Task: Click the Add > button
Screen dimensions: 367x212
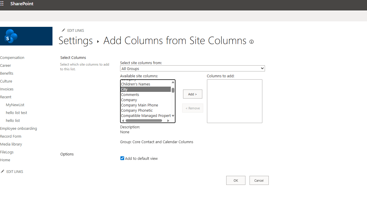Action: pyautogui.click(x=192, y=94)
